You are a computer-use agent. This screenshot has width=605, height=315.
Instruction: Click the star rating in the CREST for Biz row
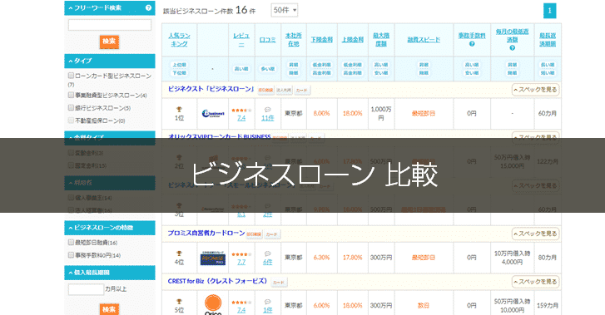(241, 303)
